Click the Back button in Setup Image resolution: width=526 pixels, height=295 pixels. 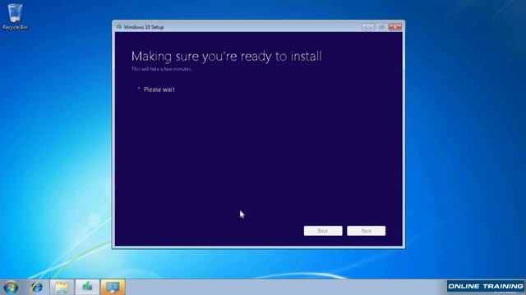323,231
